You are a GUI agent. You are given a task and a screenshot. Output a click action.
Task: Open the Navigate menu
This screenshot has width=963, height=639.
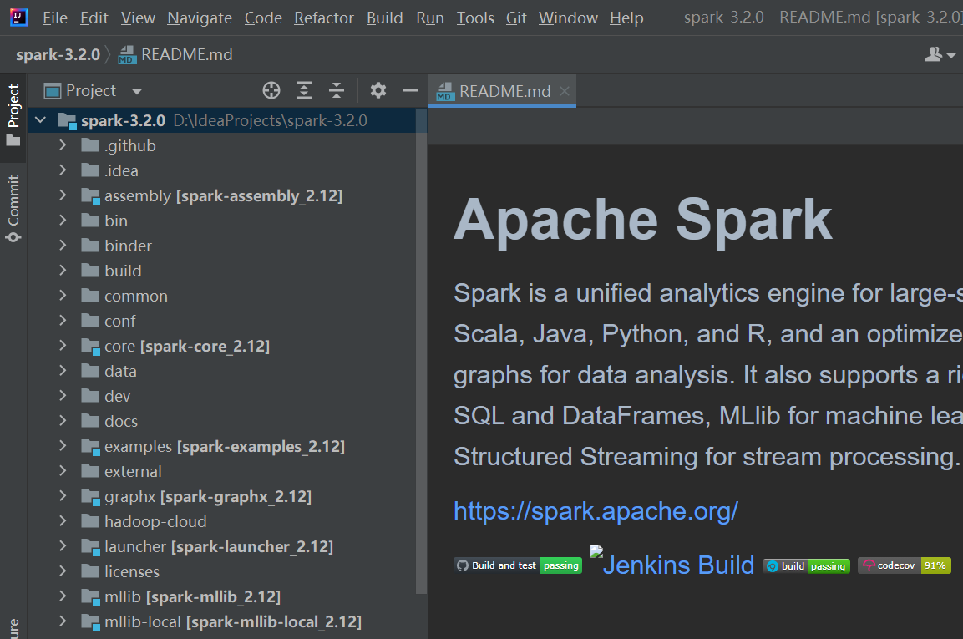point(200,18)
